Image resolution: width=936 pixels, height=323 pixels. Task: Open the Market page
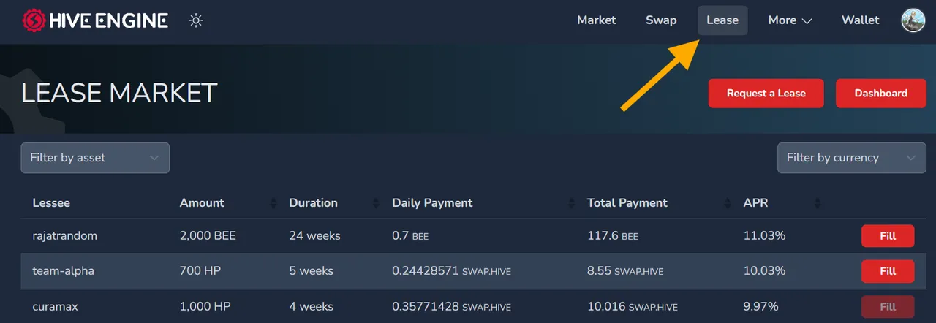coord(597,20)
